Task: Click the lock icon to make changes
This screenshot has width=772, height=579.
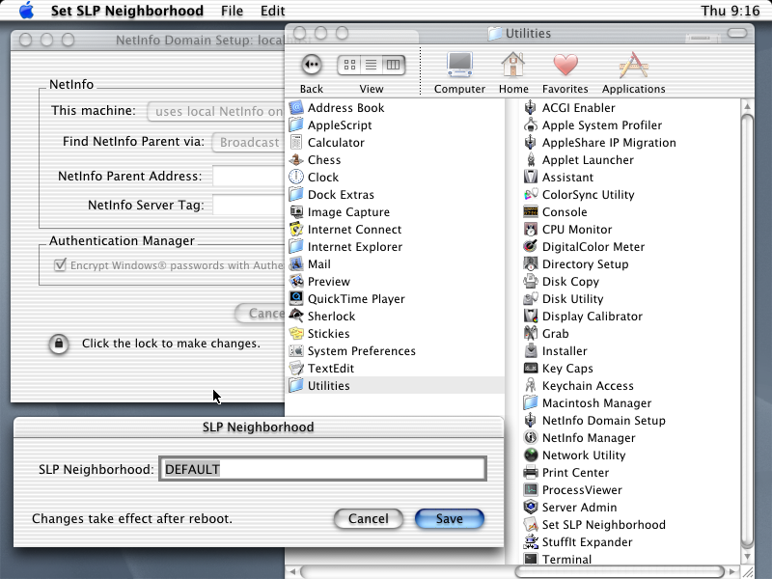Action: (x=59, y=344)
